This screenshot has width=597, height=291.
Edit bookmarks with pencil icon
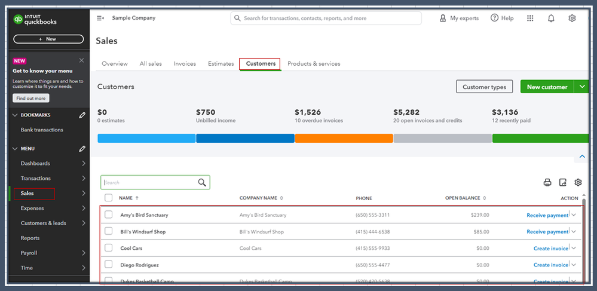point(82,115)
